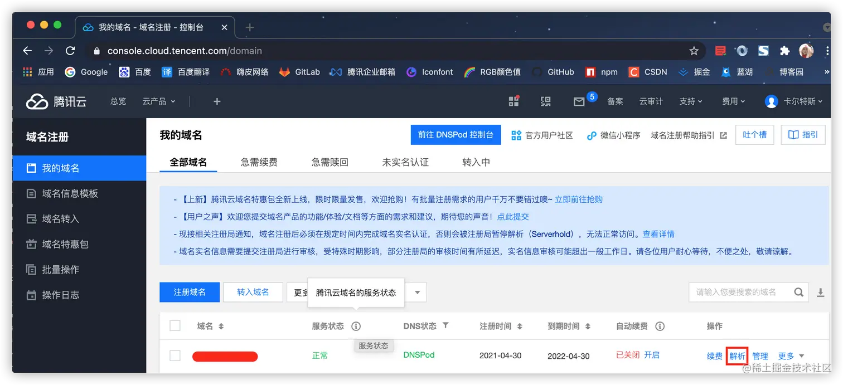The image size is (843, 385).
Task: Click the 前往 DNSPod 控制台 button
Action: tap(456, 135)
